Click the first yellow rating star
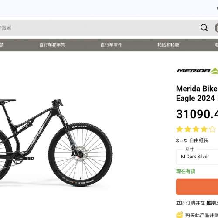The image size is (218, 218). (180, 129)
